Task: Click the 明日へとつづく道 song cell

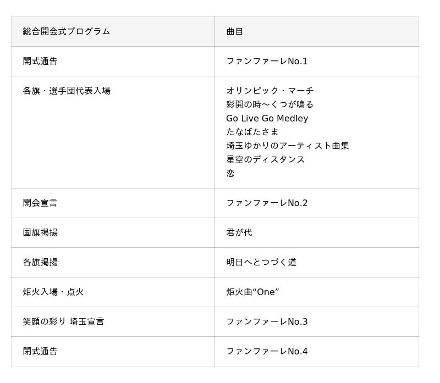Action: [x=317, y=263]
